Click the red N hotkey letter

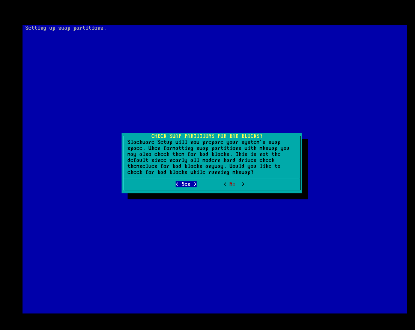[x=231, y=184]
